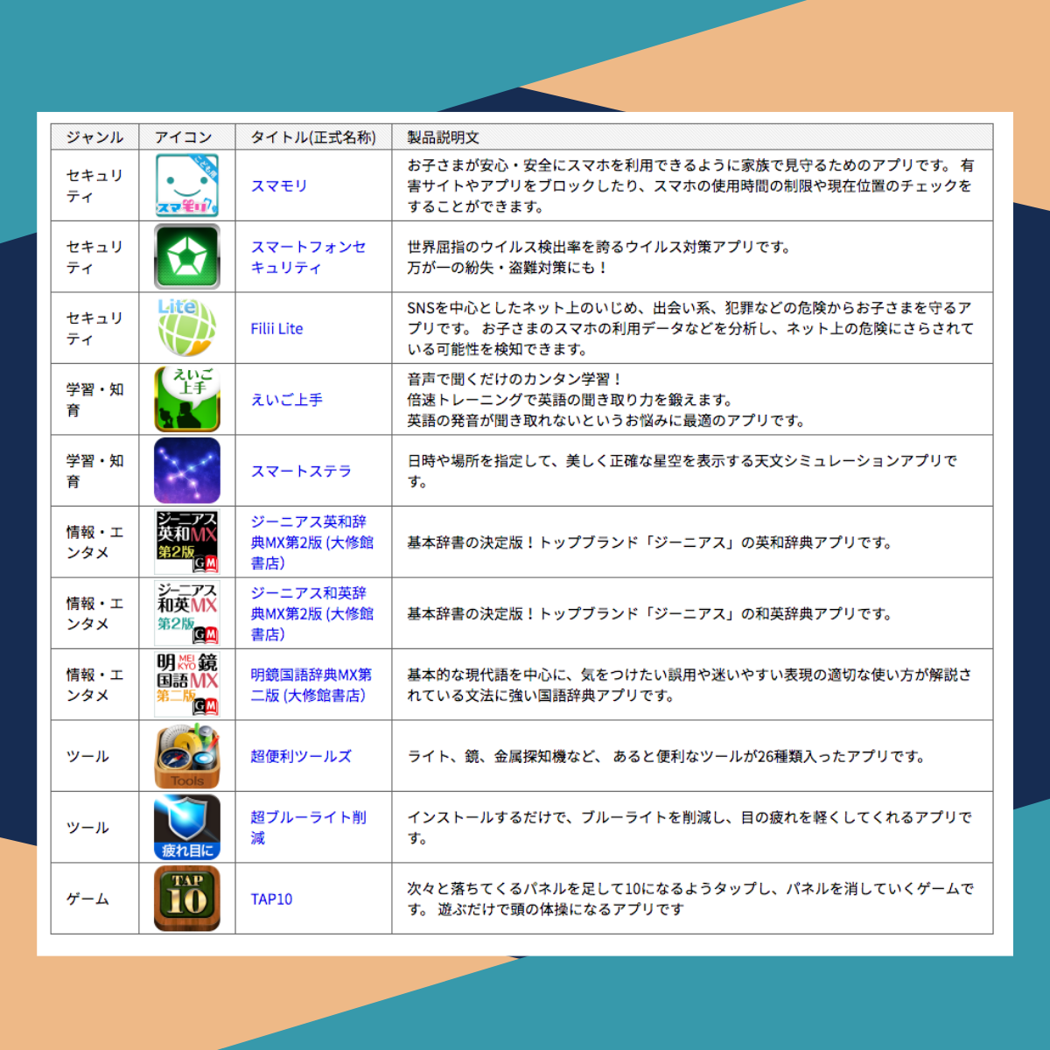
Task: Click the セキュリティ genre cell for スマモリ
Action: click(94, 185)
